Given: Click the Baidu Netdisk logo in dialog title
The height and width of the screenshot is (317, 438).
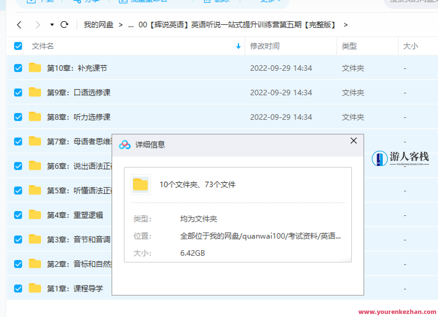Looking at the screenshot, I should [125, 145].
